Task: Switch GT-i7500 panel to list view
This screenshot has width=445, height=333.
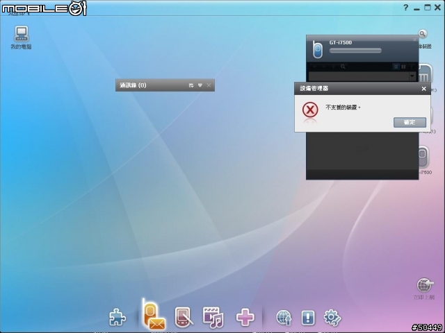Action: [x=396, y=67]
